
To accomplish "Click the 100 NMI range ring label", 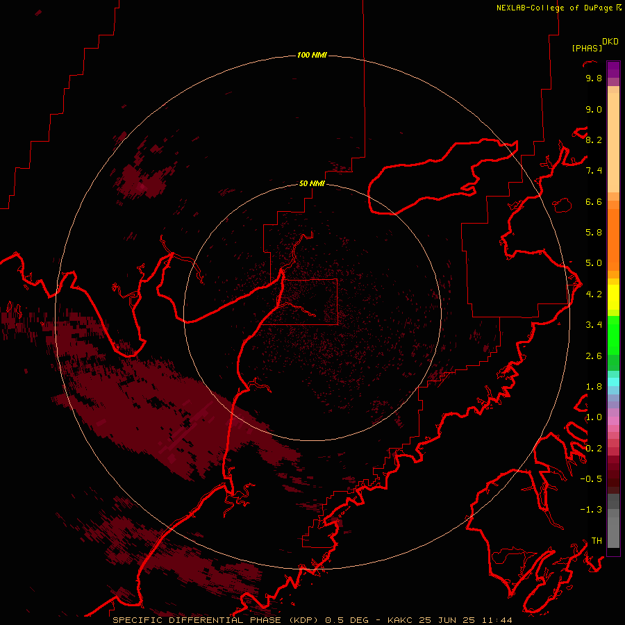I will coord(312,55).
